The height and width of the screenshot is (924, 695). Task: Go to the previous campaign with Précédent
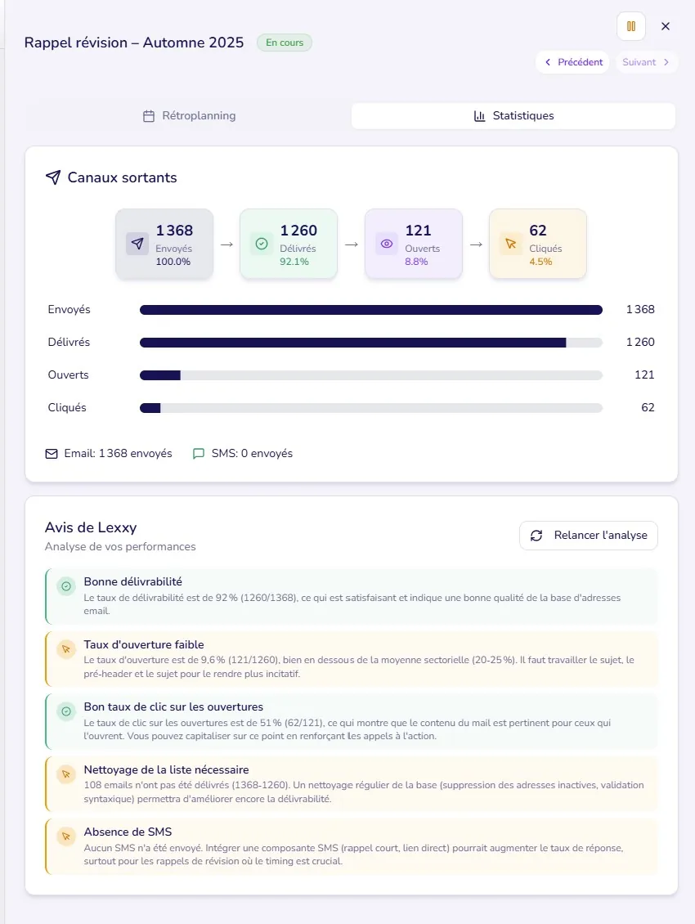point(572,62)
